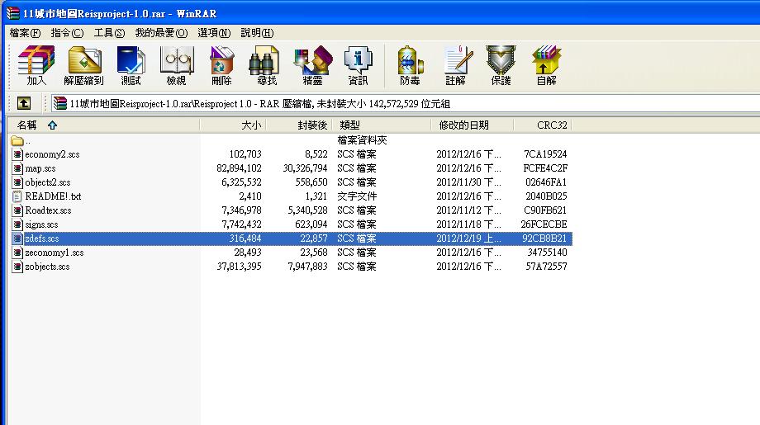The height and width of the screenshot is (425, 760).
Task: Click packed size 30,326,794
Action: pyautogui.click(x=305, y=168)
